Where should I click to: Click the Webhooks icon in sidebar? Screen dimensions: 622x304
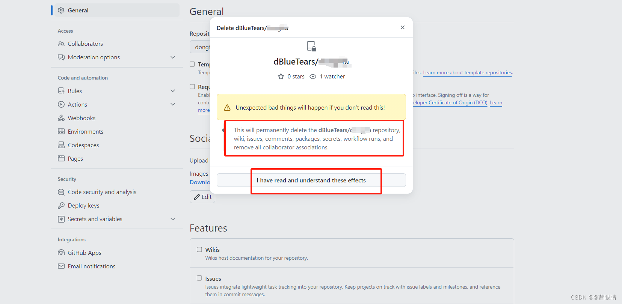coord(61,118)
